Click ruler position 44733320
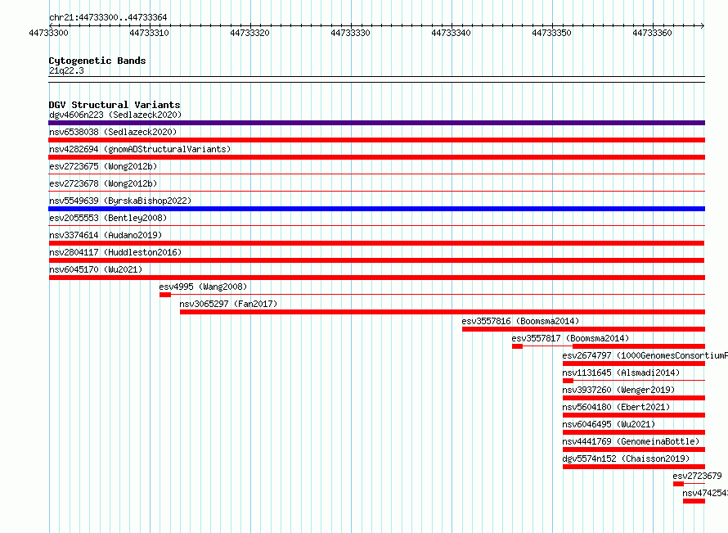Viewport: 728px width, 533px height. coord(249,33)
